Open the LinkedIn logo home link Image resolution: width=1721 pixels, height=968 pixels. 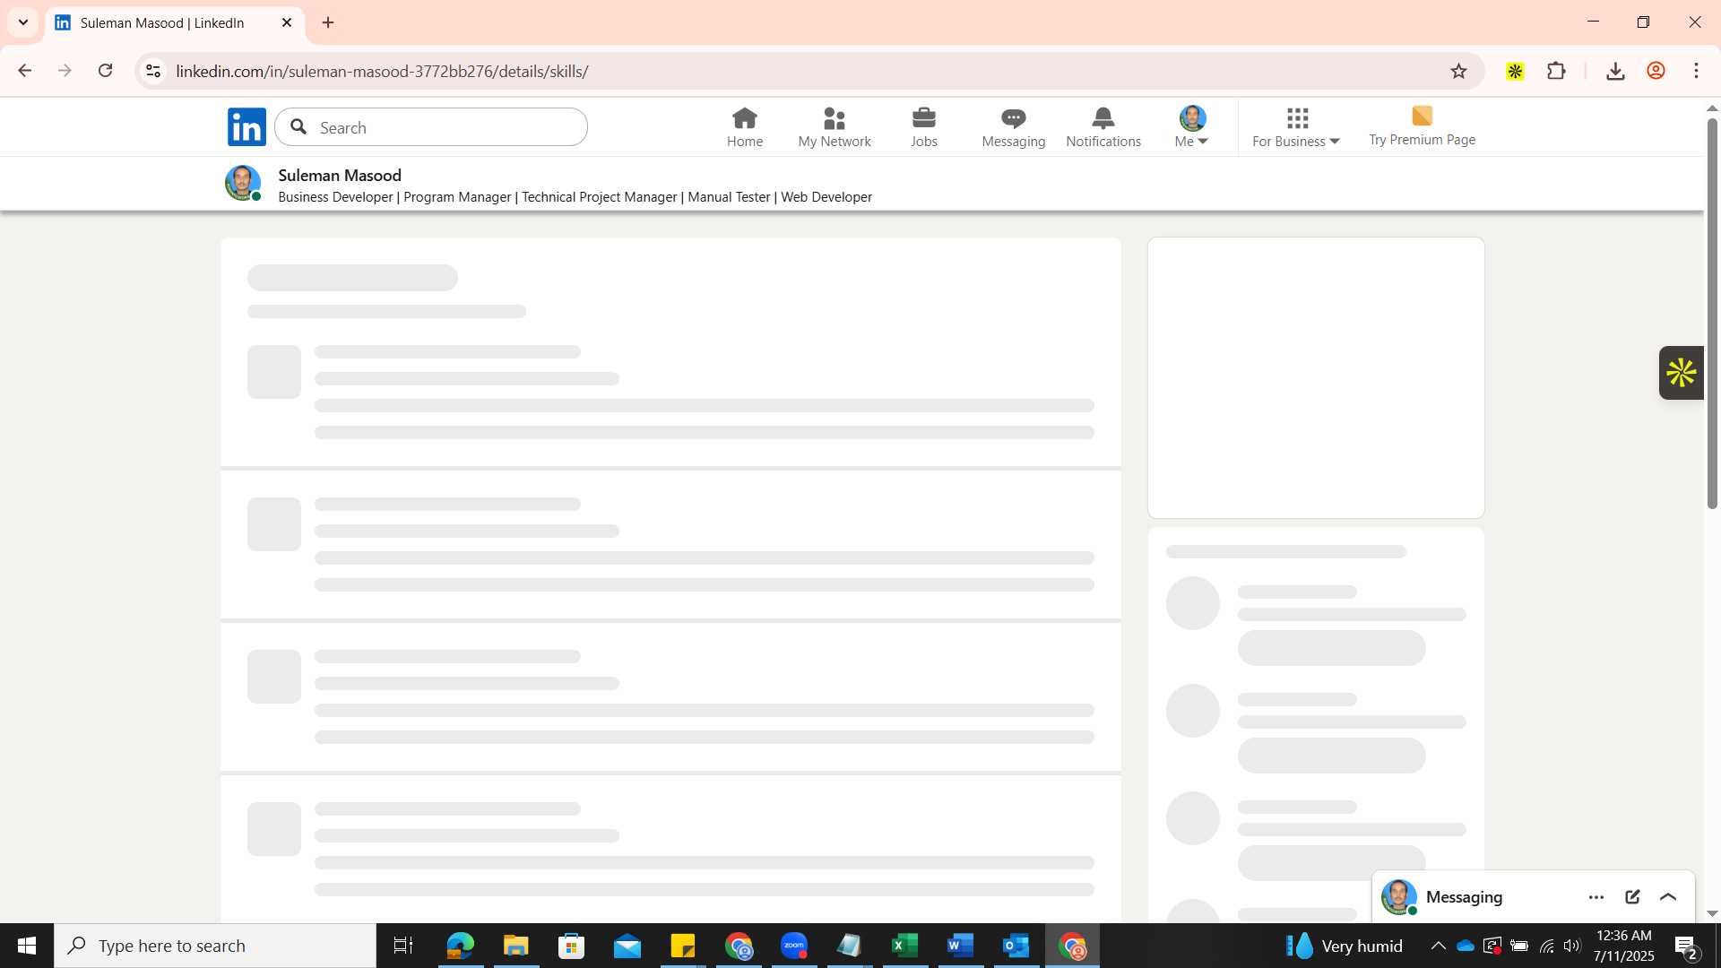click(x=246, y=127)
